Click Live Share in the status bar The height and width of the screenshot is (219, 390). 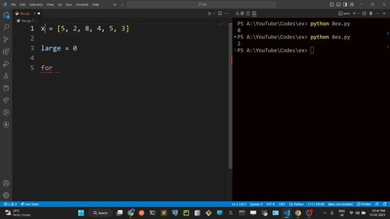click(x=30, y=204)
